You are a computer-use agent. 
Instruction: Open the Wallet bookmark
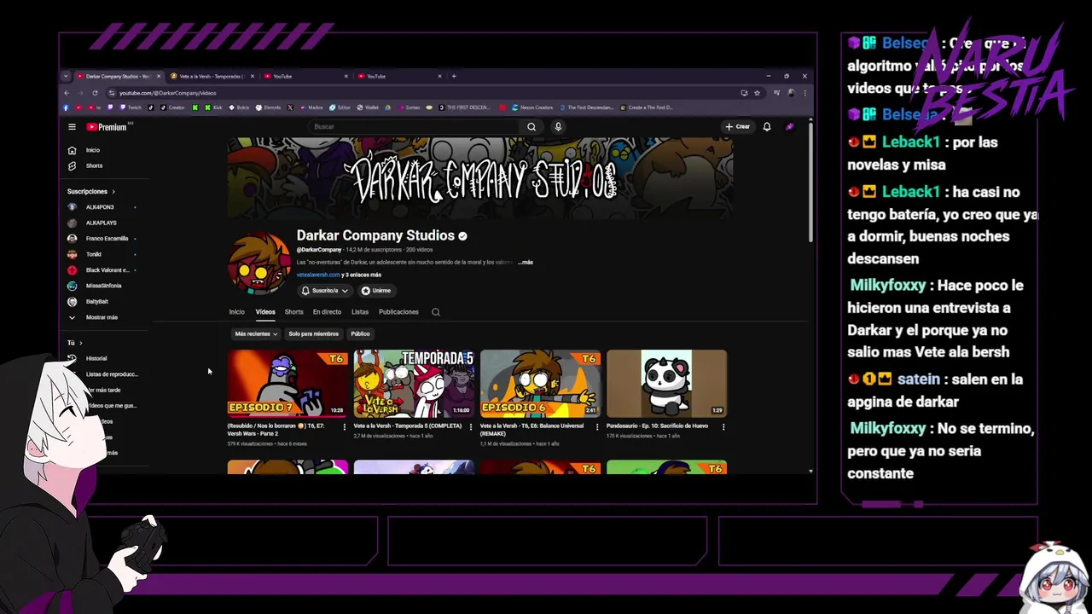[368, 107]
